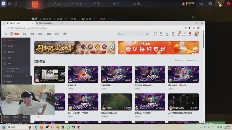Viewport: 232px width, 130px height.
Task: Open Dota 2 兵器库 armory tab
Action: (77, 4)
